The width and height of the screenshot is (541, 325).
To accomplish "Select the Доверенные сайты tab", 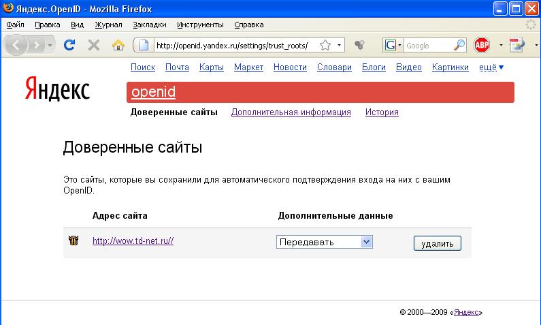I will click(174, 112).
